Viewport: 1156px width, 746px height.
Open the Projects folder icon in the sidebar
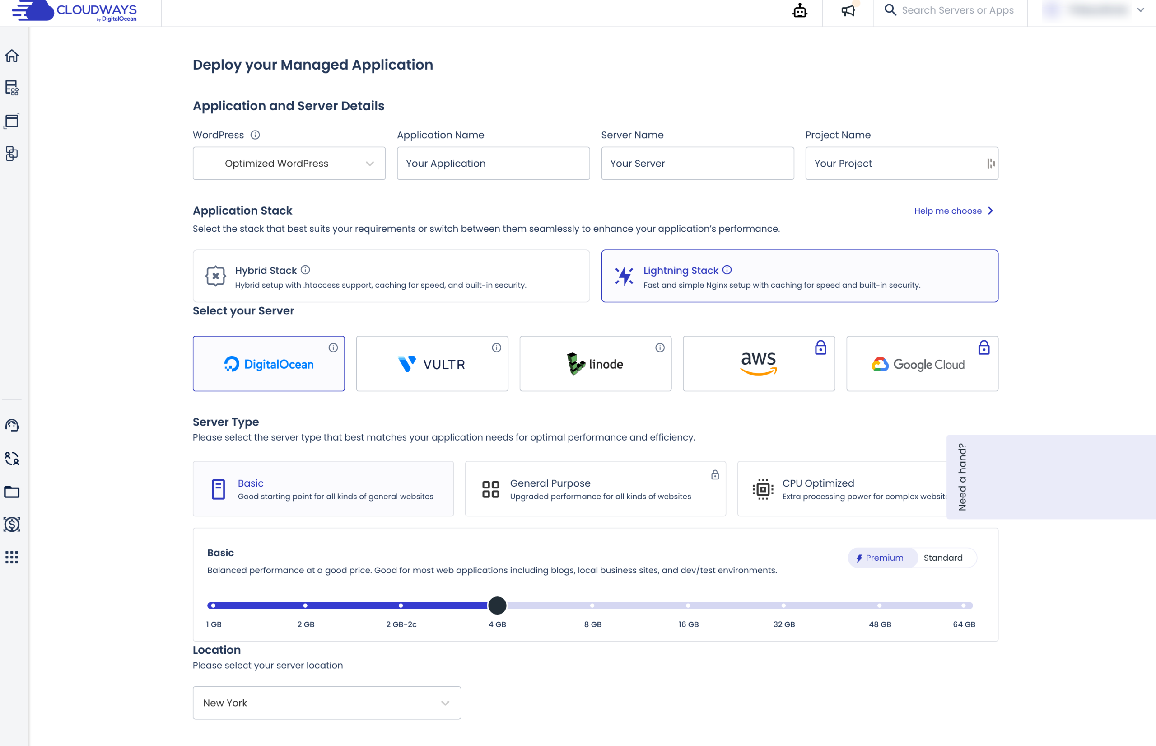(12, 492)
